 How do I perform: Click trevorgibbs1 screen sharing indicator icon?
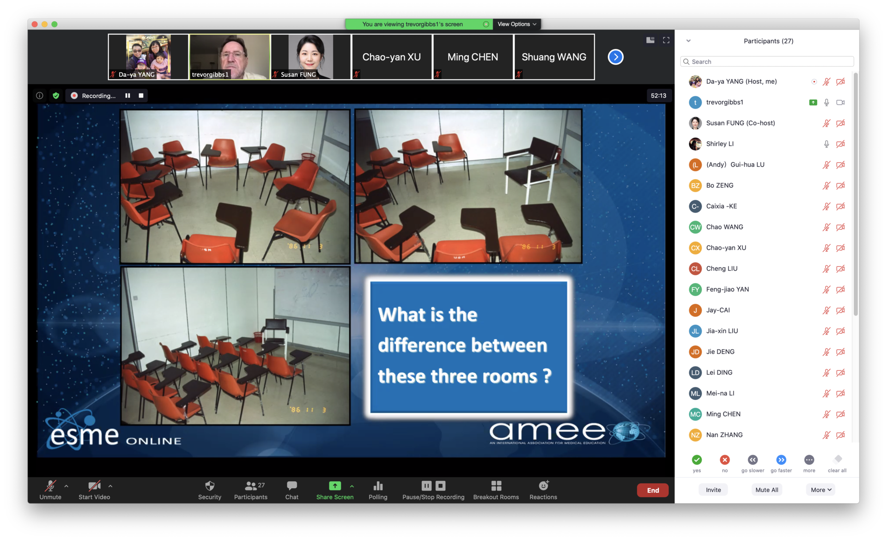(813, 103)
